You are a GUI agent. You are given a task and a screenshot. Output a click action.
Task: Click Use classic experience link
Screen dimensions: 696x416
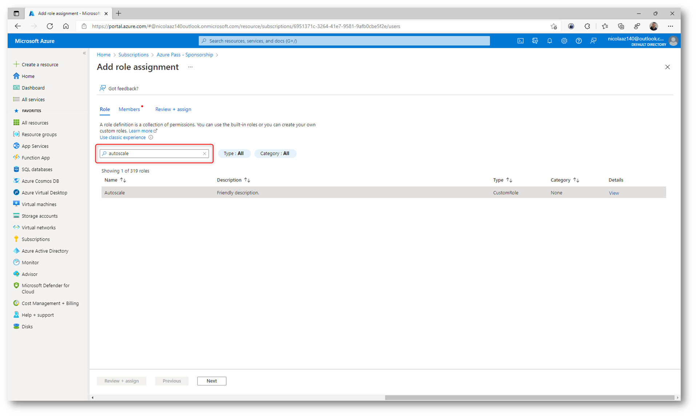point(123,137)
